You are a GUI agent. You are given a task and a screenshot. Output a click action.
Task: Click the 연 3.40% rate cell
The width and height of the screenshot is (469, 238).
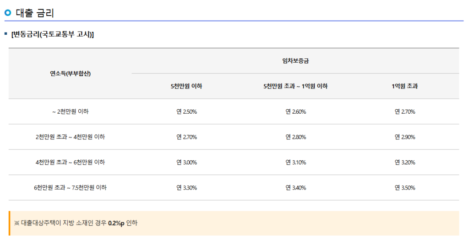(295, 188)
